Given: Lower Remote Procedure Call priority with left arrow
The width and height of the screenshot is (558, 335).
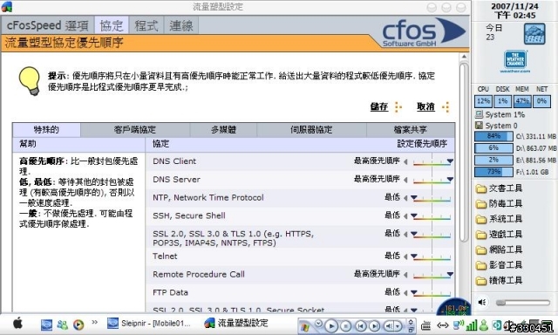Looking at the screenshot, I should 405,275.
